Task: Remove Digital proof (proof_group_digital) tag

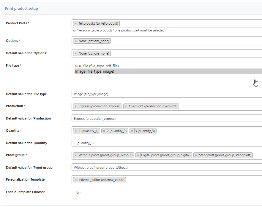Action: pyautogui.click(x=138, y=155)
